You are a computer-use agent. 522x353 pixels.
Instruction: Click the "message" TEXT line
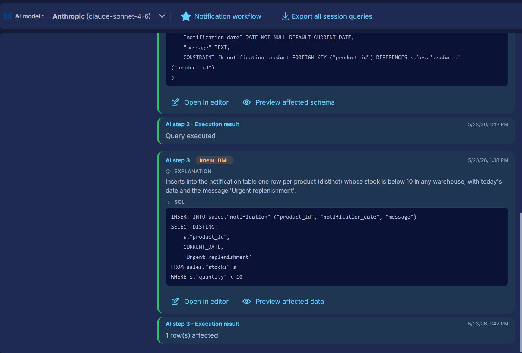click(207, 47)
